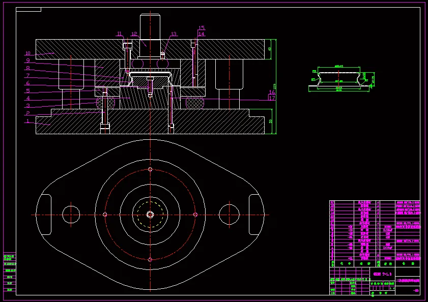This screenshot has width=428, height=302.
Task: Select part balloon number 17
Action: (x=272, y=98)
